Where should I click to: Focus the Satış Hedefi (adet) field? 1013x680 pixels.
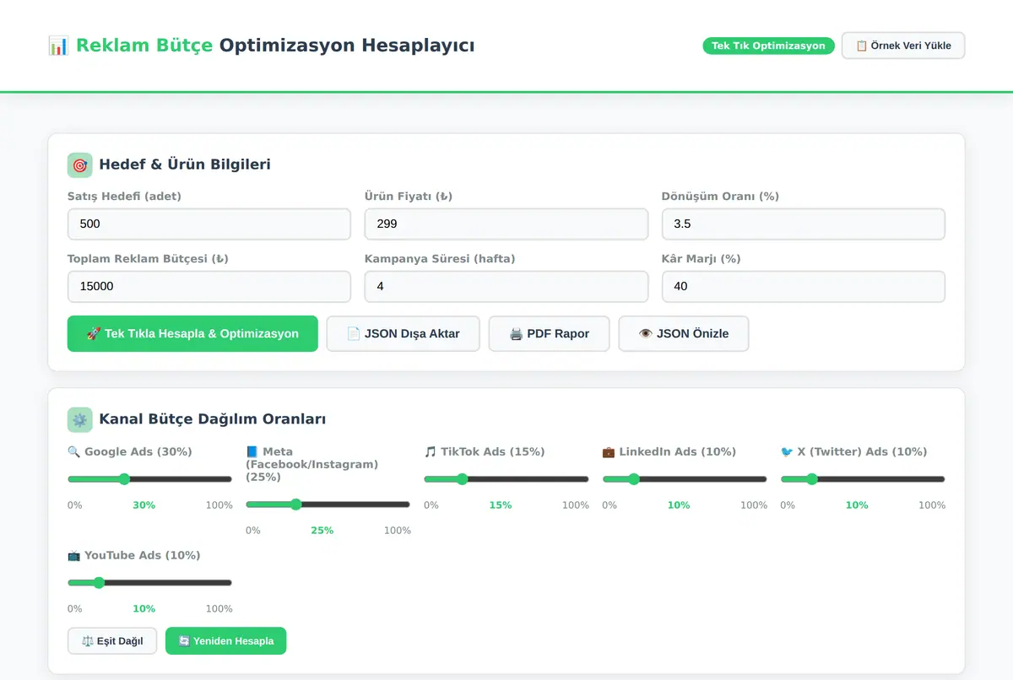click(209, 224)
